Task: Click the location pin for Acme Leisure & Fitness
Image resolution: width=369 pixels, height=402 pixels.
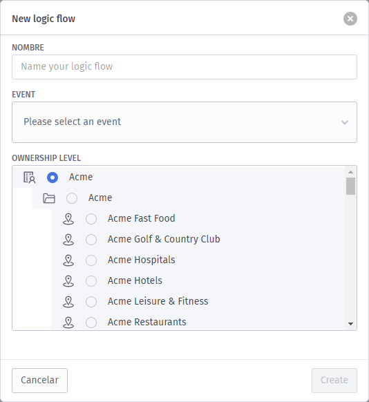Action: tap(68, 302)
